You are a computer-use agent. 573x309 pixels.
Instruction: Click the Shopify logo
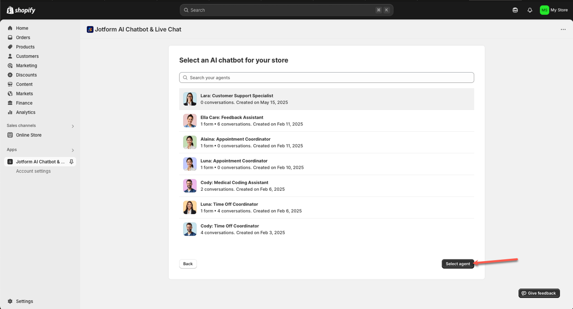21,10
